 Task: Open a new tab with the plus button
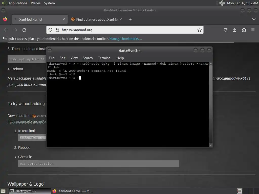pos(130,19)
